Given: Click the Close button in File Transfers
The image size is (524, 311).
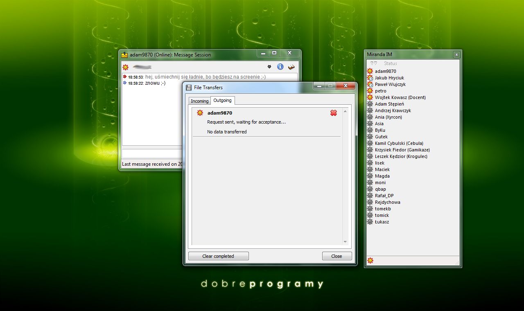Looking at the screenshot, I should pos(337,256).
